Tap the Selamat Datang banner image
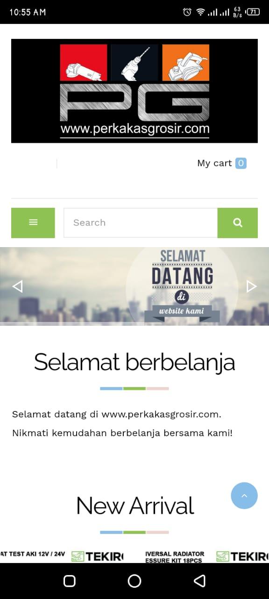Viewport: 269px width, 599px height. tap(134, 286)
